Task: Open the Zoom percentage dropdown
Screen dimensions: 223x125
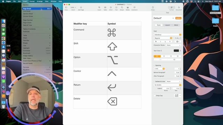Action: (73, 7)
